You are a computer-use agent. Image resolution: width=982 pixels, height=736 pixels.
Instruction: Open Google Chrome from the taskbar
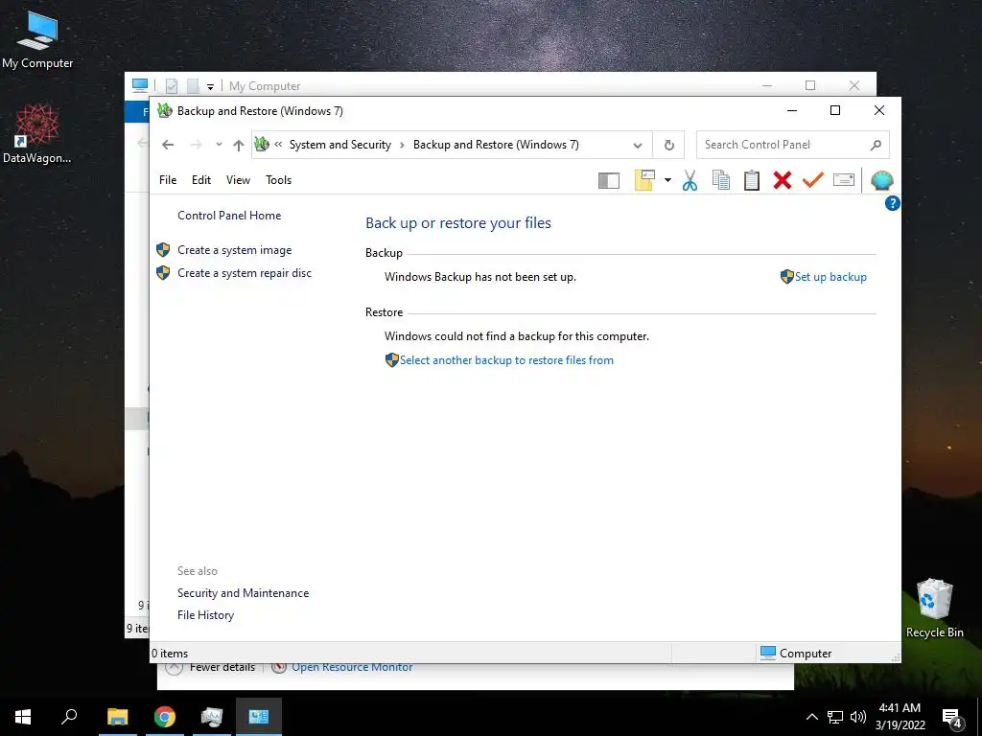pos(165,717)
